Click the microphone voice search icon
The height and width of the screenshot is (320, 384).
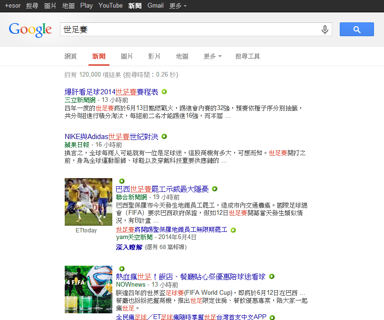(325, 30)
